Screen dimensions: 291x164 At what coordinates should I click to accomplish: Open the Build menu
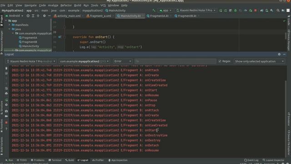[77, 5]
